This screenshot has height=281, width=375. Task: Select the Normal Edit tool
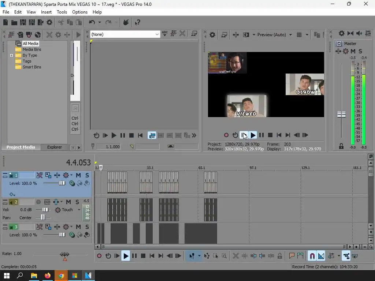tap(192, 256)
